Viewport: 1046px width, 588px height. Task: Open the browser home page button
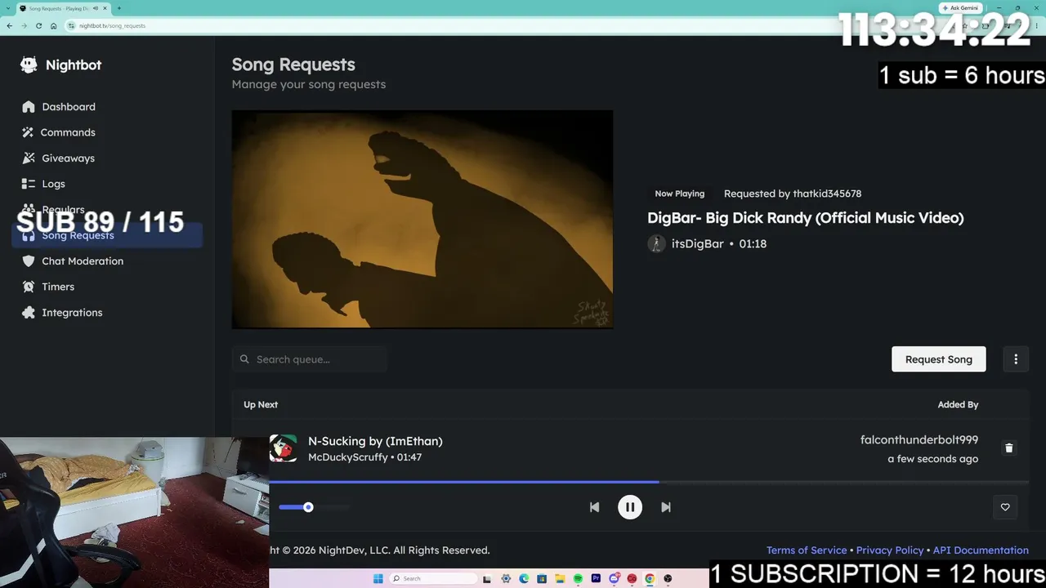54,26
